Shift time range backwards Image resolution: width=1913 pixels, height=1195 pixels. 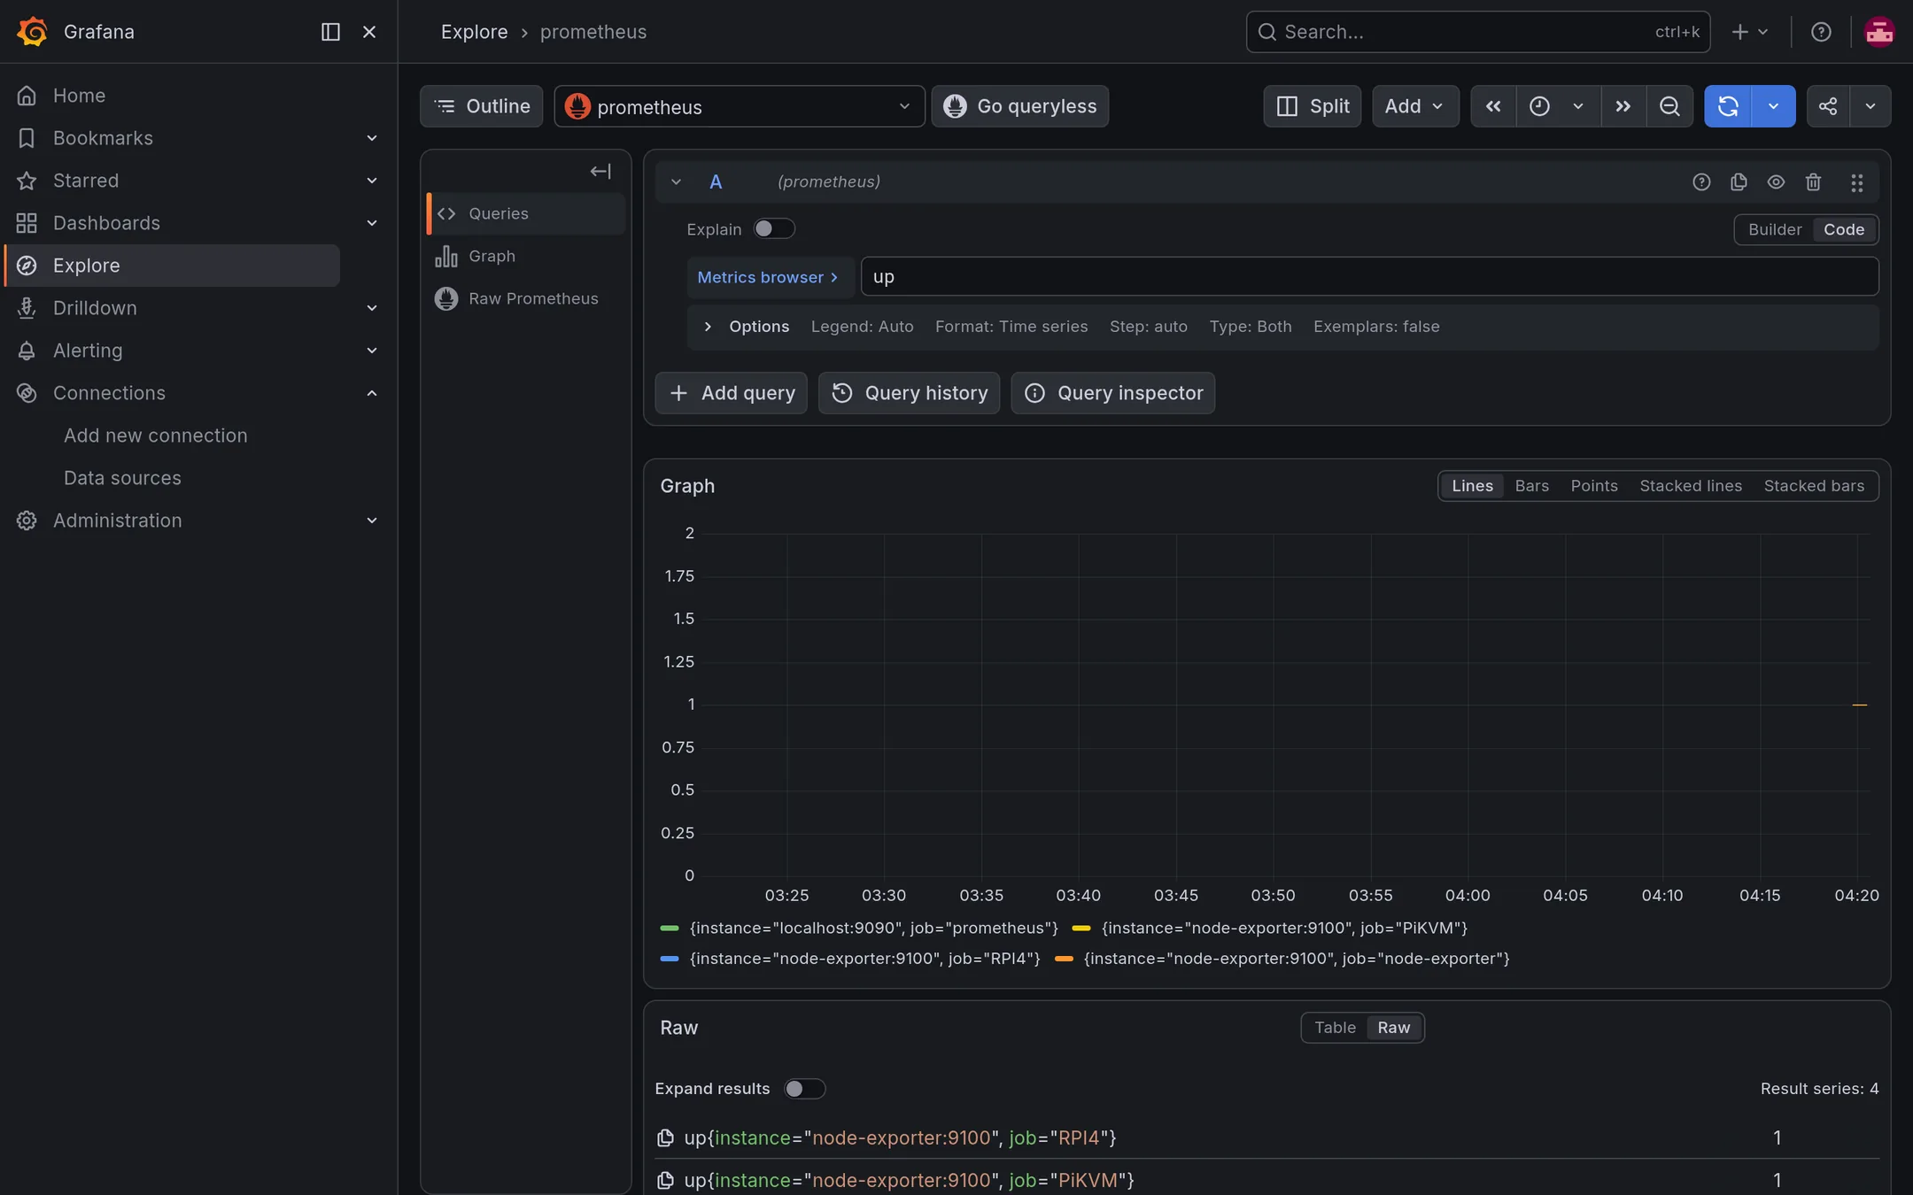point(1493,106)
